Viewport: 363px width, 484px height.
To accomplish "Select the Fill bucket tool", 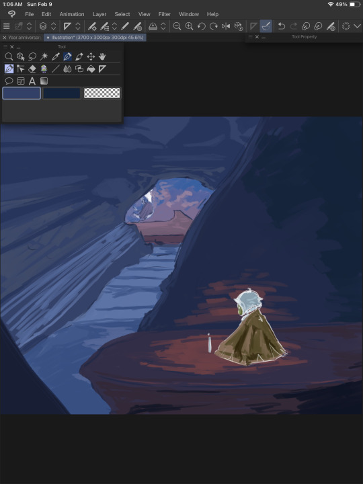I will point(91,69).
